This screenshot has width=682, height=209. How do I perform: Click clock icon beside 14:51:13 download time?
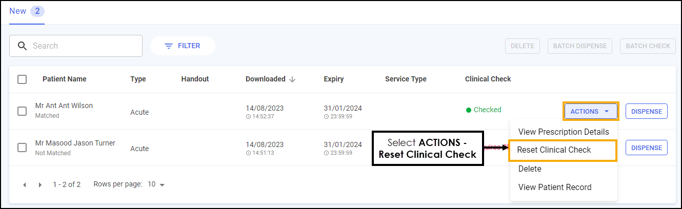[x=248, y=153]
